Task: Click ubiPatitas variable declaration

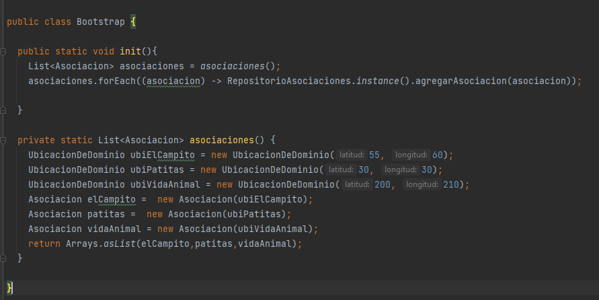Action: tap(157, 170)
